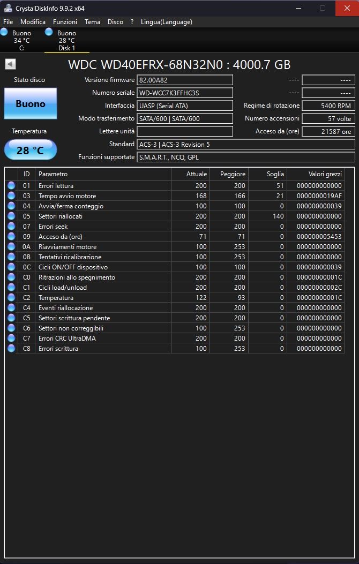
Task: Click the empty Lettere unità field
Action: [x=185, y=131]
